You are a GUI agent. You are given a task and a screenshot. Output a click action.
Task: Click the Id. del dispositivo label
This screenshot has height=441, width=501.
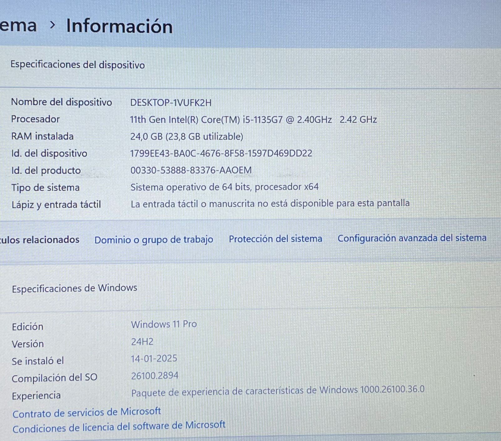coord(49,153)
